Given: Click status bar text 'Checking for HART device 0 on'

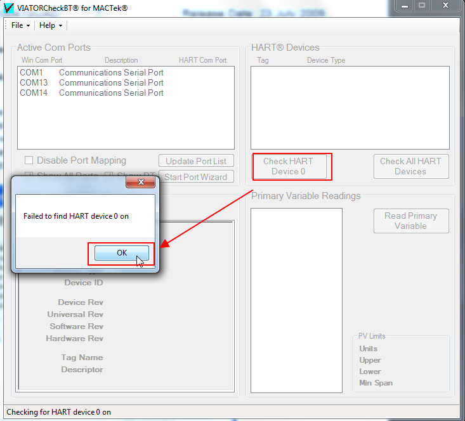Looking at the screenshot, I should tap(59, 412).
